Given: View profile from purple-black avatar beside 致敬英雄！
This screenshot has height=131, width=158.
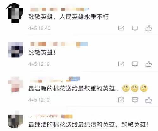Looking at the screenshot, I should (x=15, y=50).
